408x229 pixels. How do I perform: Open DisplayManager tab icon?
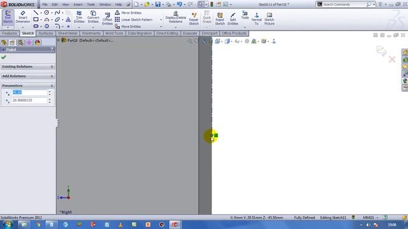click(38, 43)
